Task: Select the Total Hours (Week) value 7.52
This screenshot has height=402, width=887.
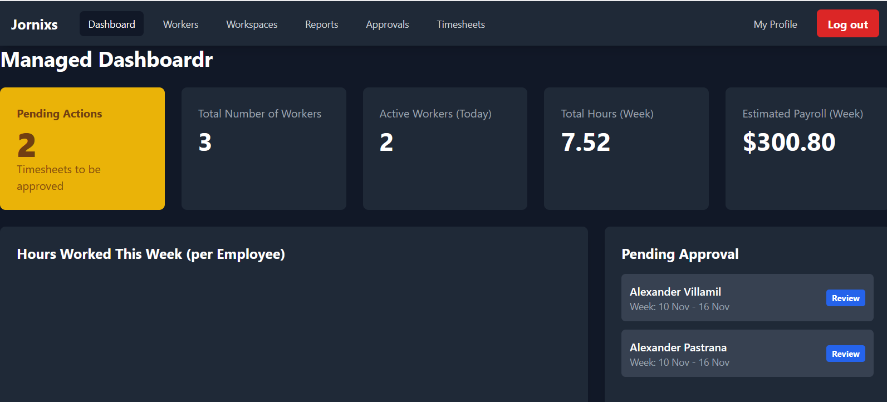Action: pos(586,143)
